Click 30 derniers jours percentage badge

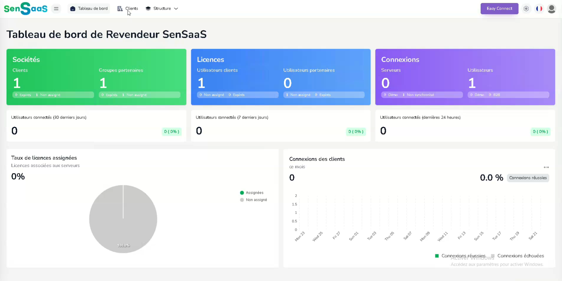172,131
